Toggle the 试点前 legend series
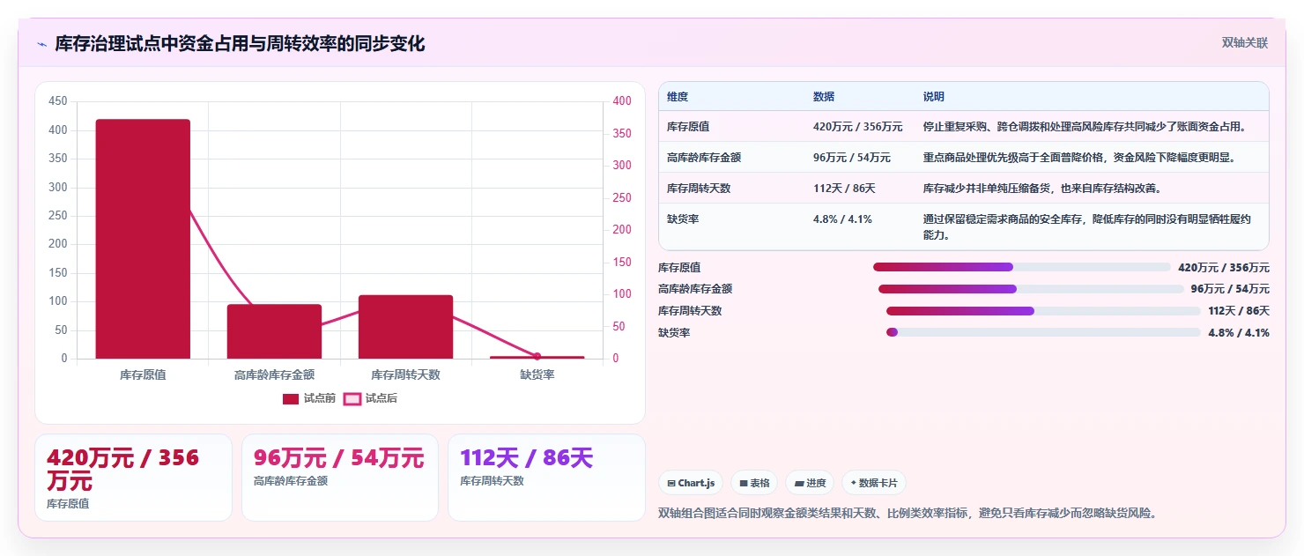This screenshot has width=1304, height=556. point(309,399)
